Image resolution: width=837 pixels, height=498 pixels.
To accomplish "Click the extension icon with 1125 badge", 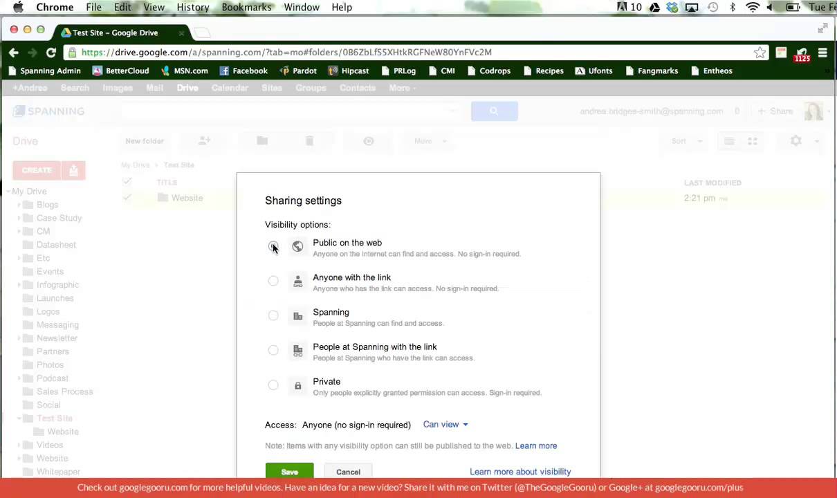I will point(802,54).
